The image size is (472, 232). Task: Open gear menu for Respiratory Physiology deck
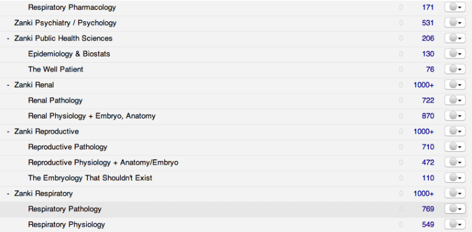(455, 225)
